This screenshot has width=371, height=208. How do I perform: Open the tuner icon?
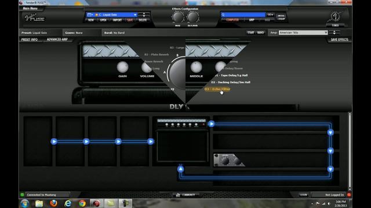[x=336, y=17]
